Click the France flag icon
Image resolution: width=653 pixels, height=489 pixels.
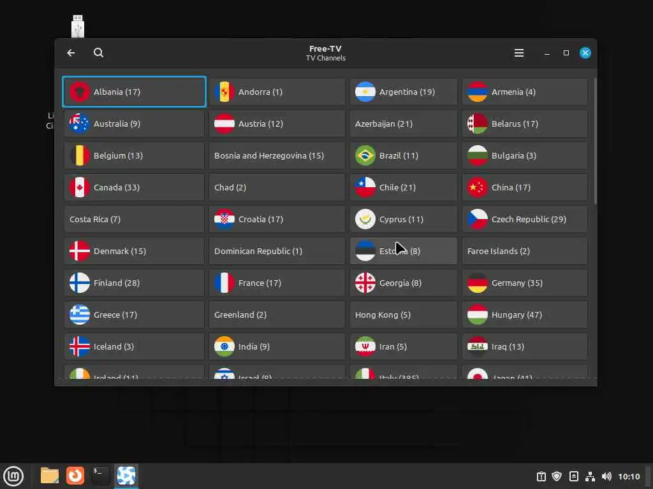[224, 283]
